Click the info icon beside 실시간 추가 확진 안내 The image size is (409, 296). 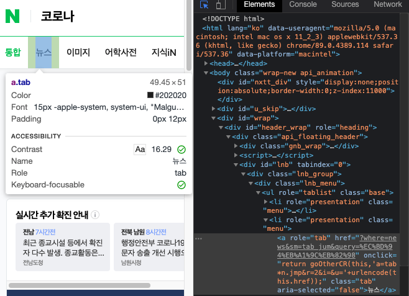point(95,215)
